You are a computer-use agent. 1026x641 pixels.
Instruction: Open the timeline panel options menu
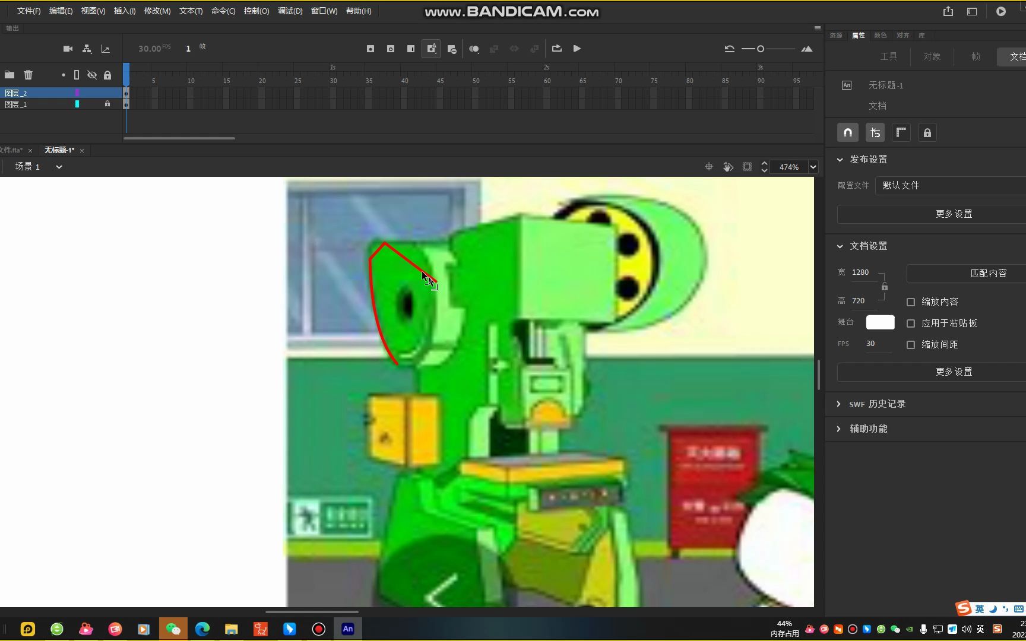coord(818,28)
